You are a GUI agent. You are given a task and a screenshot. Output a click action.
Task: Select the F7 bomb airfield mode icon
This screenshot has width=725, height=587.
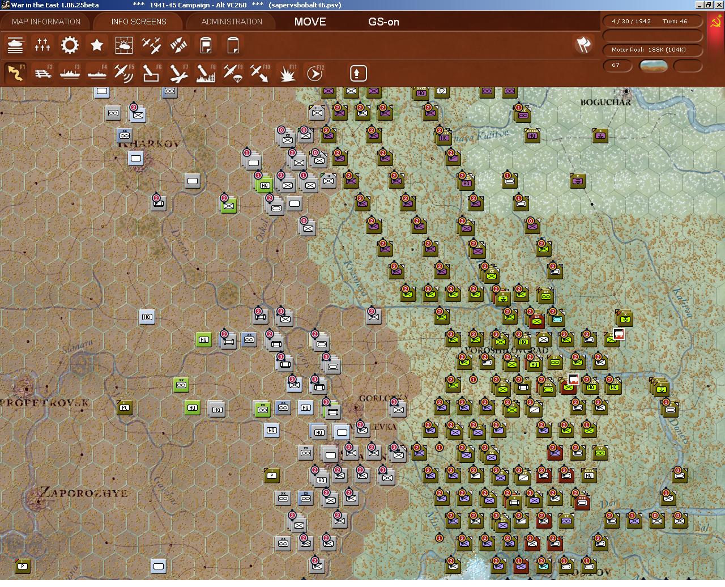point(178,73)
